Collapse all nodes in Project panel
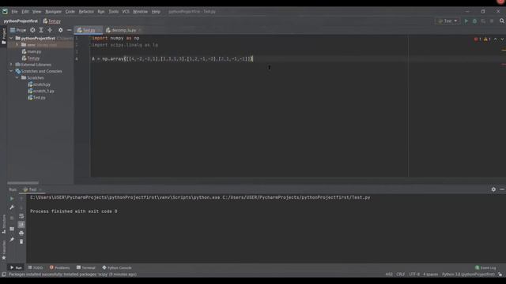This screenshot has height=284, width=506. 50,30
